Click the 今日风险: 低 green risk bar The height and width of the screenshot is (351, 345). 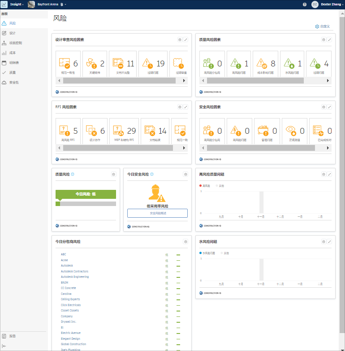(86, 194)
